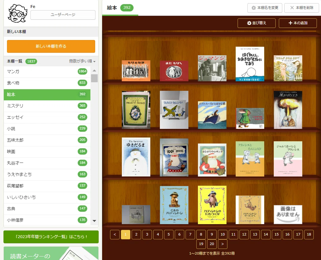The image size is (321, 260).
Task: Click 本棚名を変更 button
Action: tap(265, 8)
